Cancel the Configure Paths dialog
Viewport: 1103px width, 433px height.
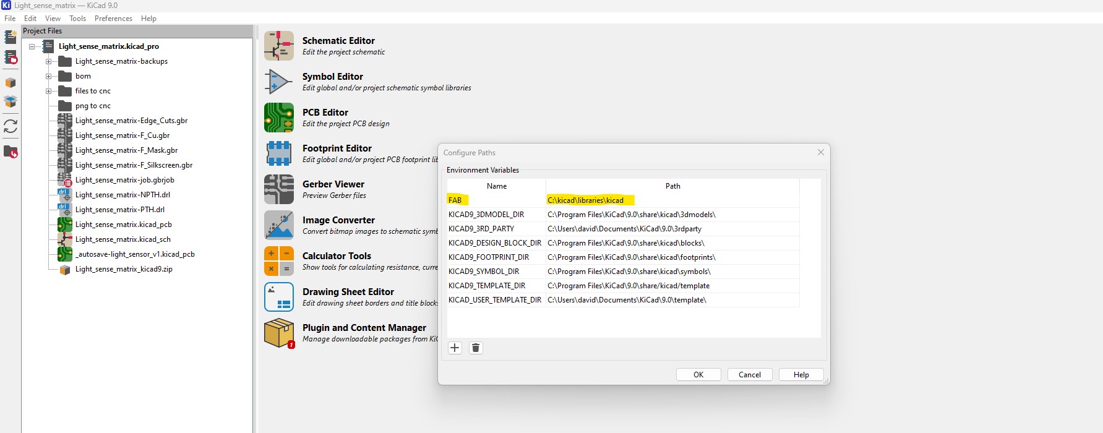tap(750, 374)
